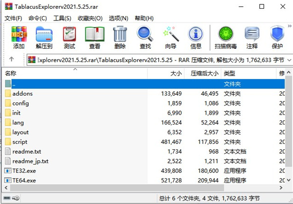Click the 添加 (Add) toolbar icon
This screenshot has width=293, height=204.
coord(19,38)
